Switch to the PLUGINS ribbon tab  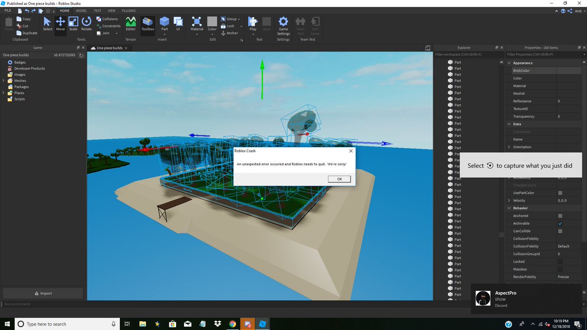coord(129,10)
